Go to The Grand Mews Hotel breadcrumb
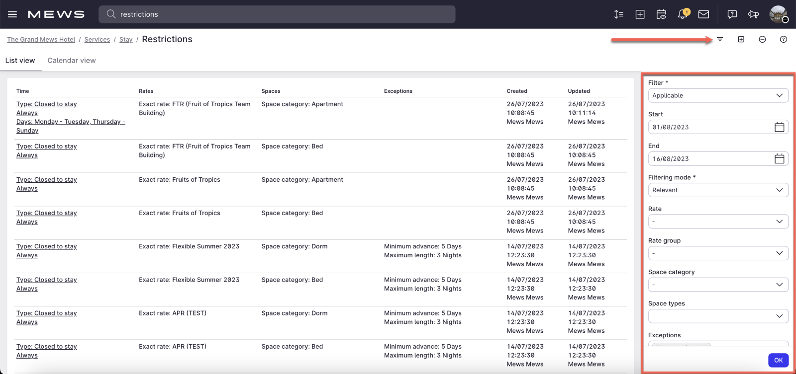This screenshot has height=374, width=796. 41,40
